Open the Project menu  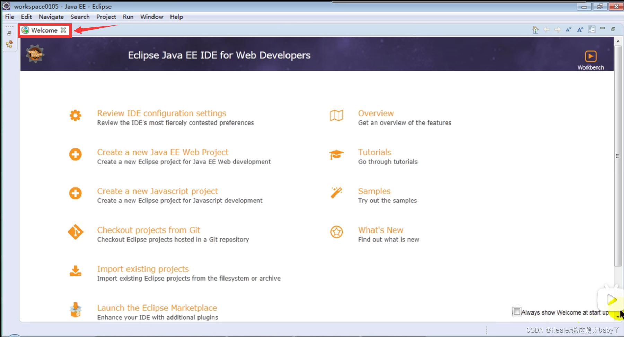106,17
